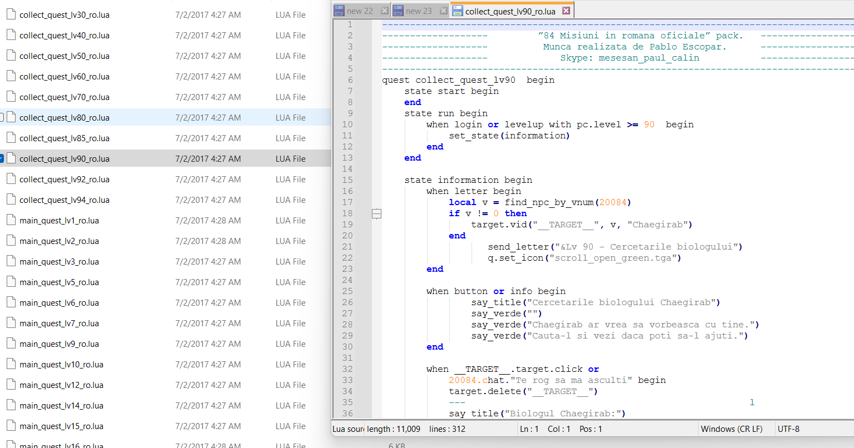Close the new 22 tab

pos(384,11)
